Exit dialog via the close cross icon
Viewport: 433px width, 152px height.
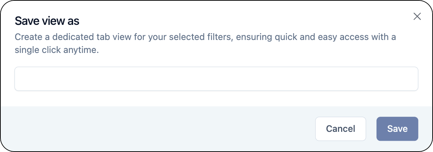pyautogui.click(x=417, y=17)
